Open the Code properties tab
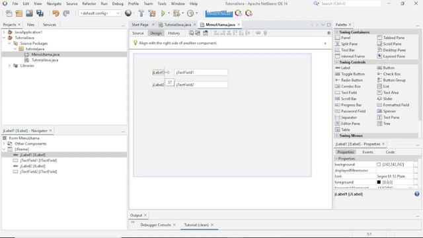Screen dimensions: 423x238 [x=390, y=152]
